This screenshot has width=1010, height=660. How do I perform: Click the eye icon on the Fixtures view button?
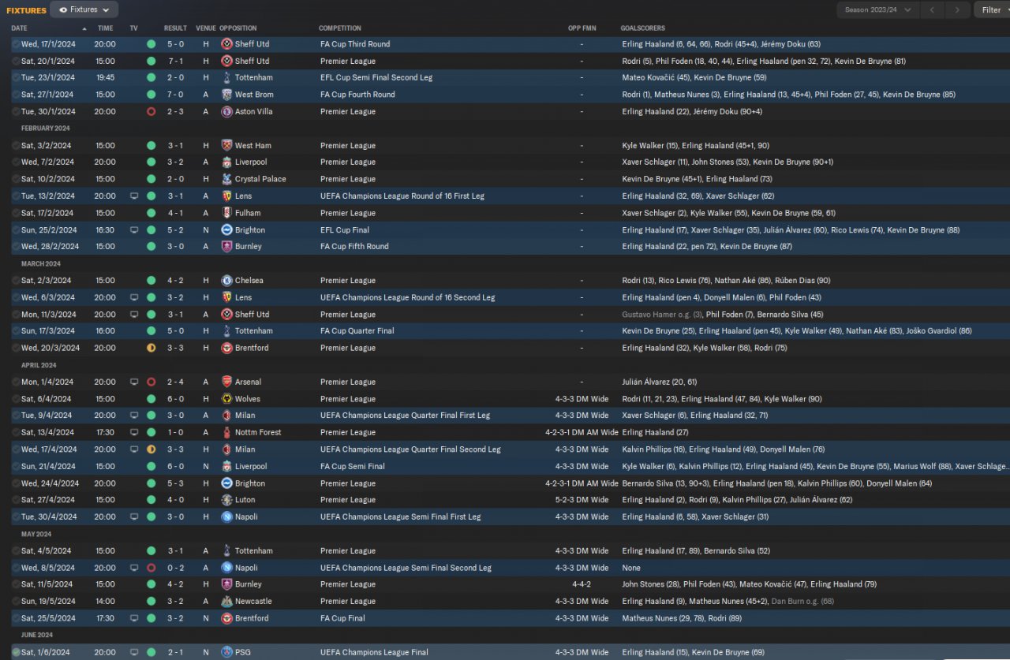coord(63,9)
